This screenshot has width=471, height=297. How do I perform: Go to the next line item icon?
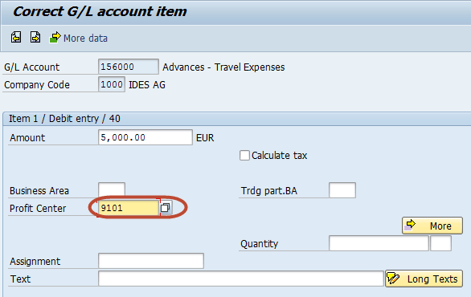click(x=35, y=37)
